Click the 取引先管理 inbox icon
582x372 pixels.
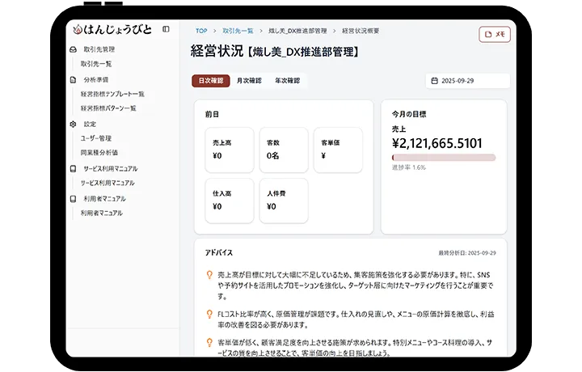pyautogui.click(x=74, y=49)
